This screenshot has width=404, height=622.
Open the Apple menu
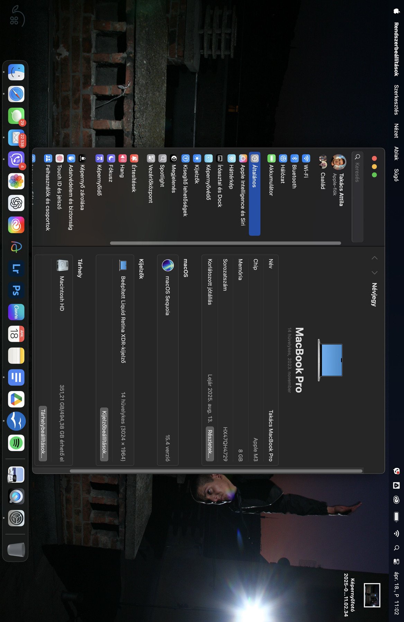pyautogui.click(x=396, y=11)
